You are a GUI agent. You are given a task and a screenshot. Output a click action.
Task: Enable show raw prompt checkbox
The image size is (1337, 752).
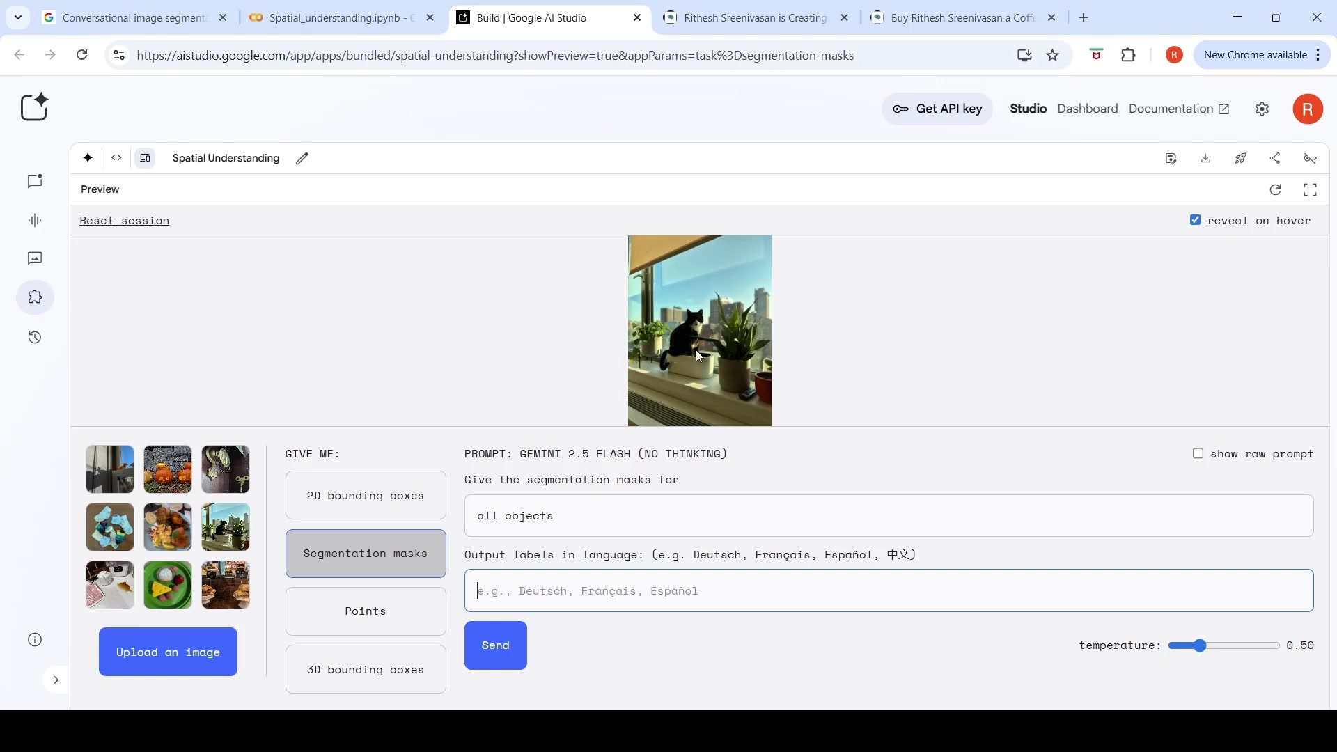pyautogui.click(x=1198, y=454)
